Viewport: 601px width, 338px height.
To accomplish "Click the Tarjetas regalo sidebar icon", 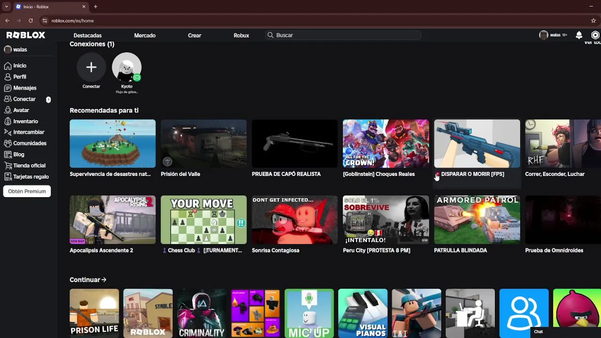I will (8, 177).
